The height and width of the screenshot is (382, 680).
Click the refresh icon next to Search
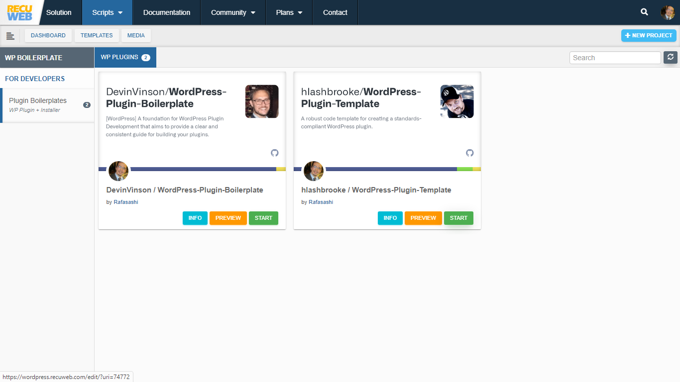(671, 57)
